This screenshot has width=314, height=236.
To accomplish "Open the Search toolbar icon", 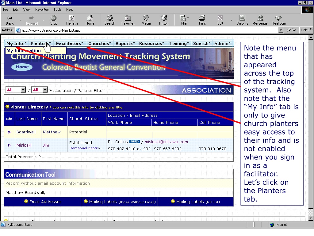I will [x=110, y=20].
